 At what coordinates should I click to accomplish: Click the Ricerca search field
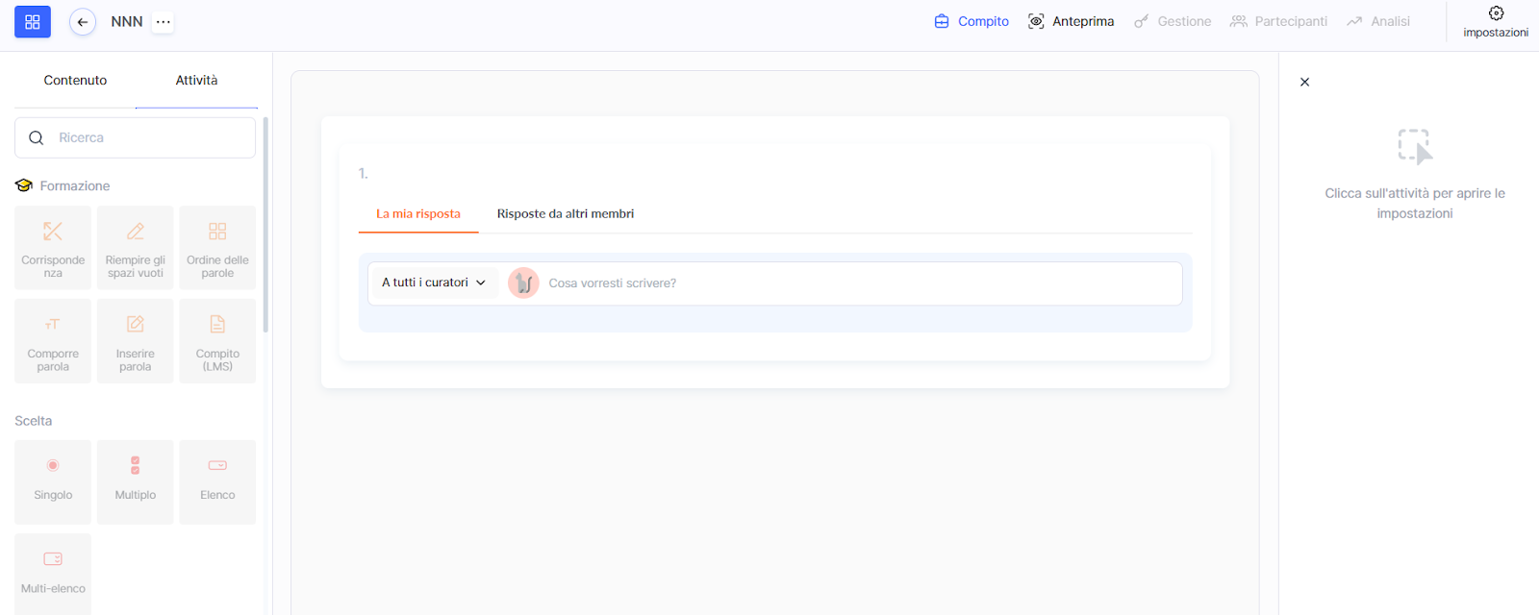click(144, 138)
